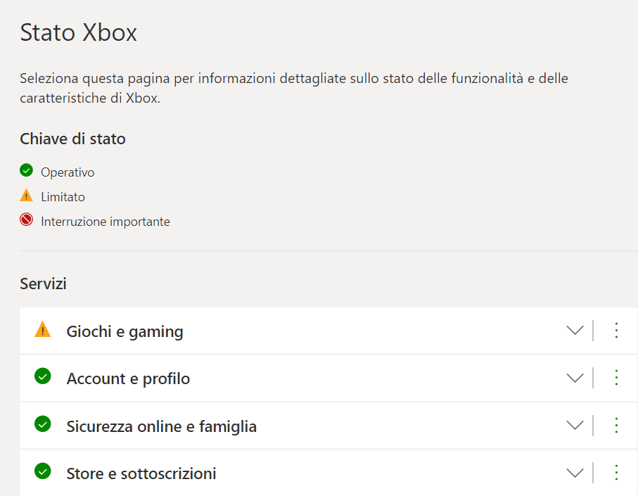Expand the Store e sottoscrizioni chevron
638x496 pixels.
(x=575, y=473)
